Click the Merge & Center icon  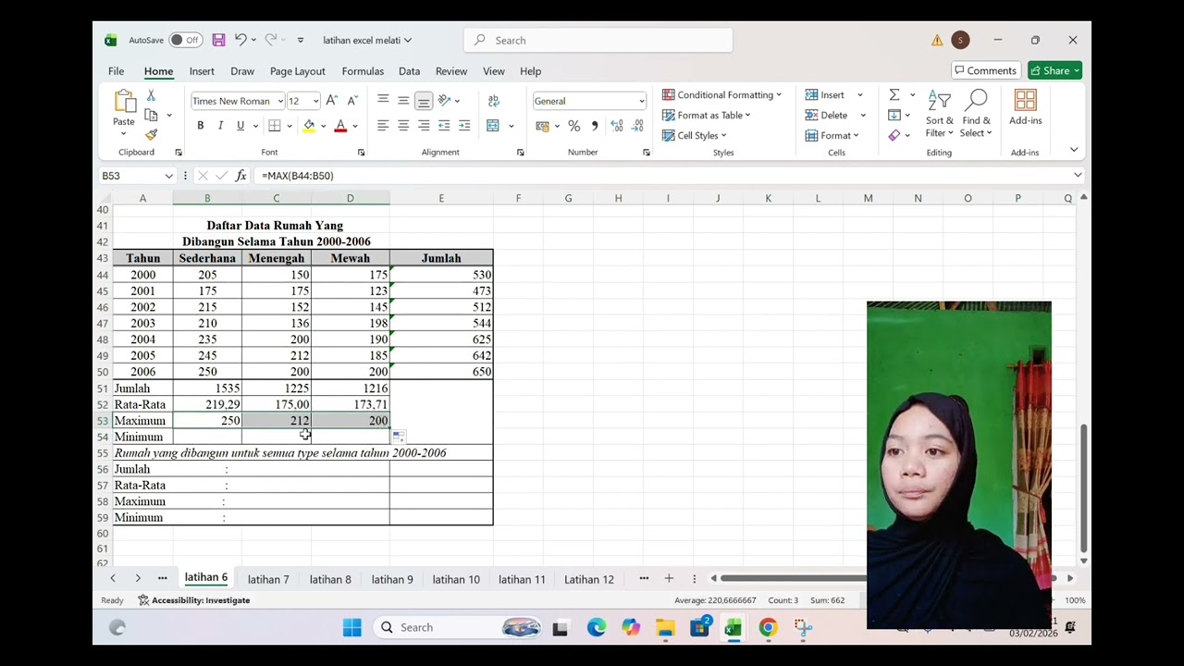(x=493, y=126)
